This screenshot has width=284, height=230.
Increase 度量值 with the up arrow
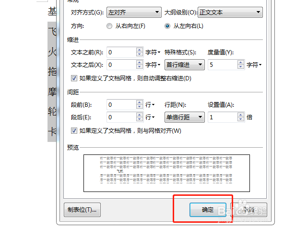pos(241,63)
